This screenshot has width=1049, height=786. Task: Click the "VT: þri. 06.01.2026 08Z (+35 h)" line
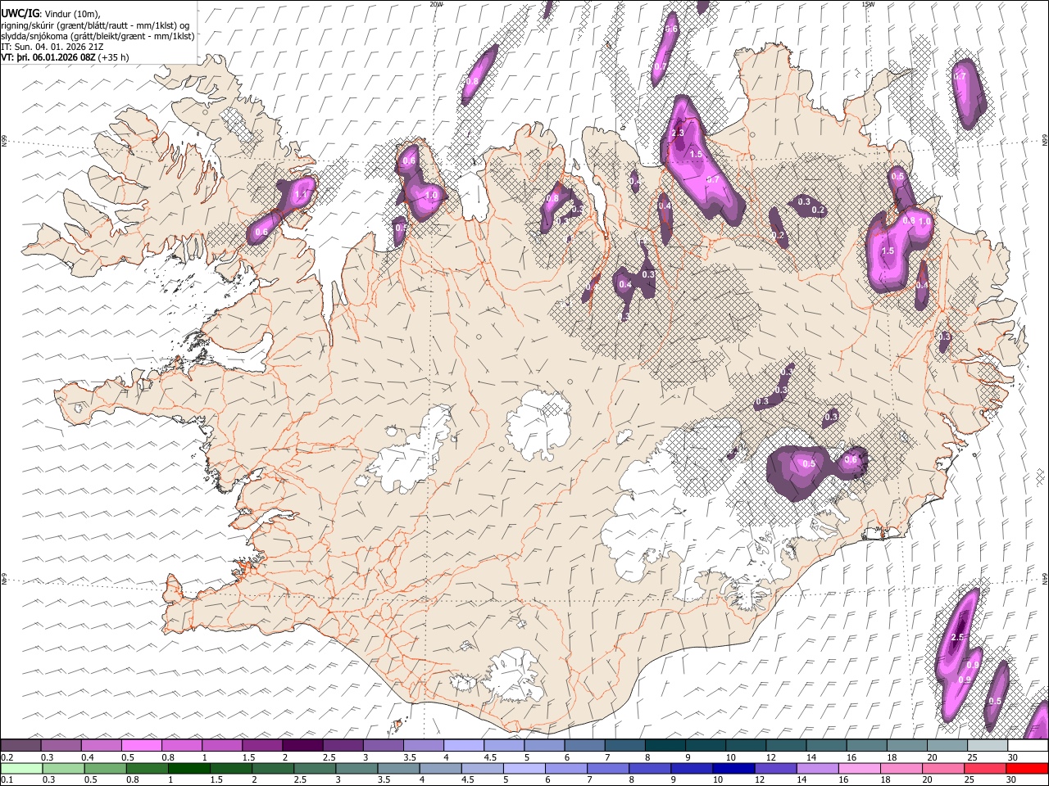[65, 57]
